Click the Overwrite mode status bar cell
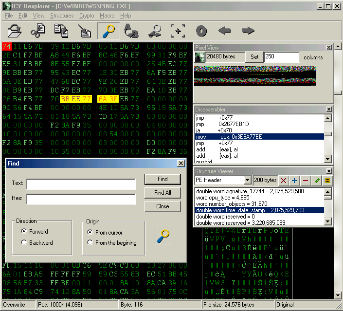Viewport: 343px width, 311px height. [19, 305]
